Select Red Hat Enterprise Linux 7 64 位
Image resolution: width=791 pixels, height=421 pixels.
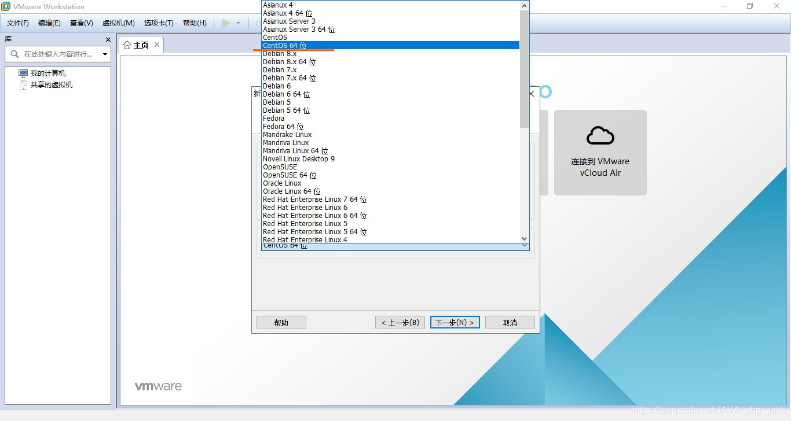391,199
